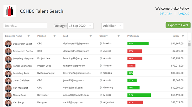This screenshot has height=107, width=192.
Task: Click location pin in Dodsworth Janet's row
Action: click(x=101, y=44)
